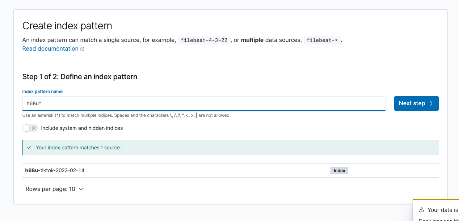Click the external link icon beside Read documentation
The height and width of the screenshot is (221, 459).
(x=82, y=49)
